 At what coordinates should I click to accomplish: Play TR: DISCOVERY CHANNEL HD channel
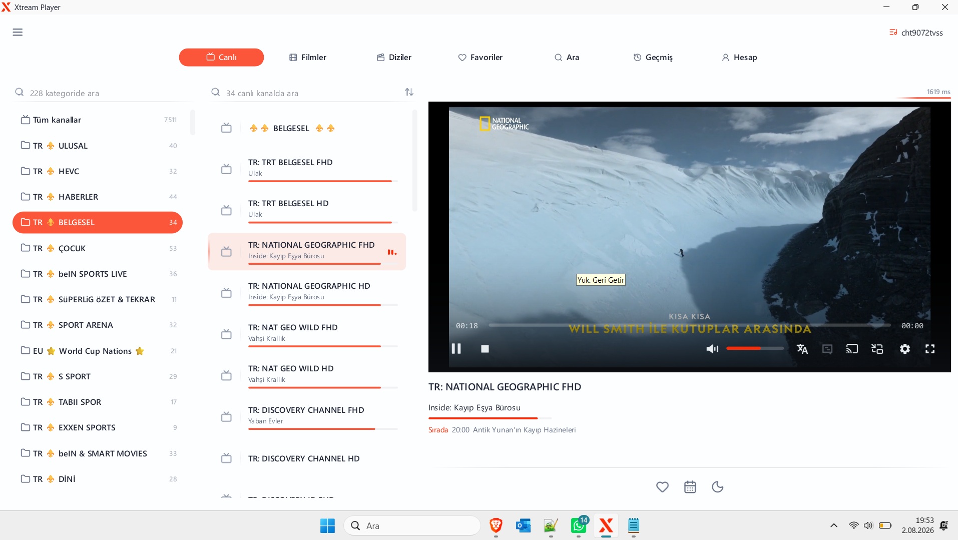point(307,458)
